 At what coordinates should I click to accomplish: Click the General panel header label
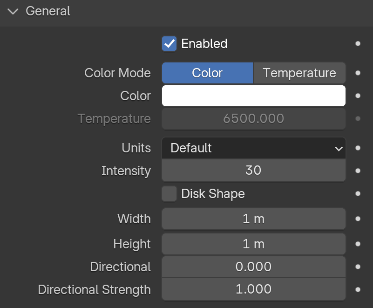(48, 11)
